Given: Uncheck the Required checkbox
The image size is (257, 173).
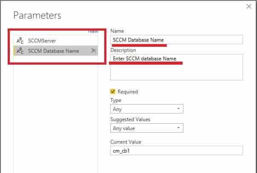Looking at the screenshot, I should pyautogui.click(x=113, y=92).
